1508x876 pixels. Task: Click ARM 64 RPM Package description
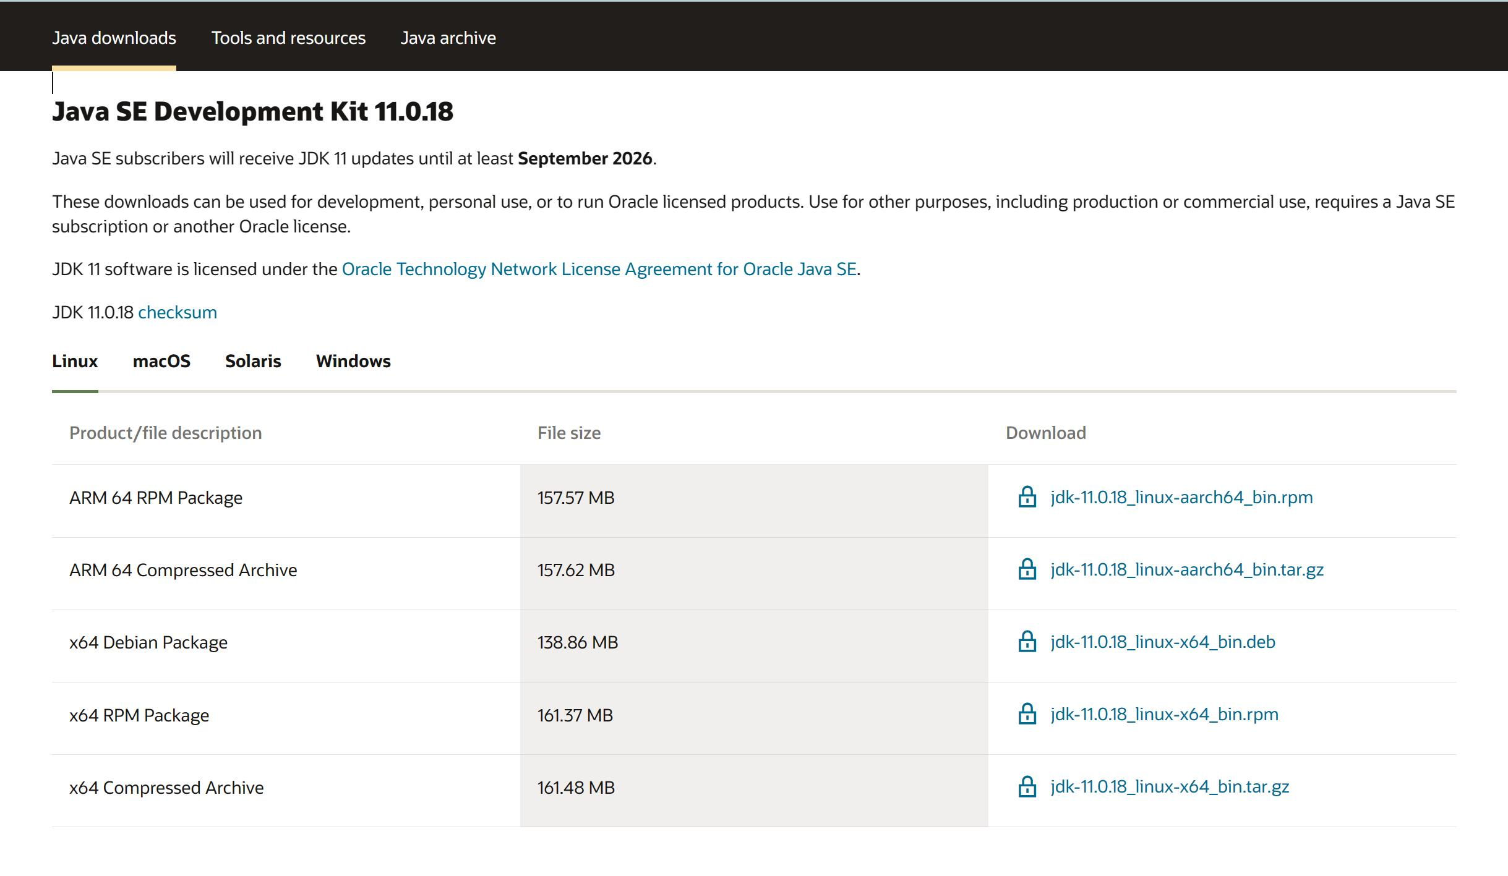tap(156, 498)
